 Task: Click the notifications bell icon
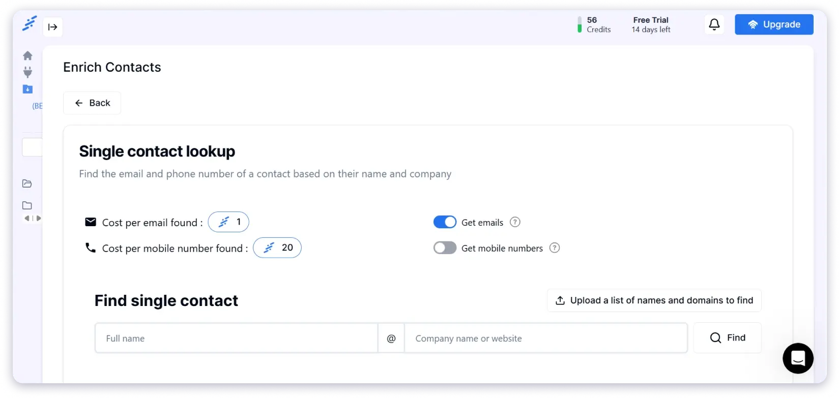(714, 24)
